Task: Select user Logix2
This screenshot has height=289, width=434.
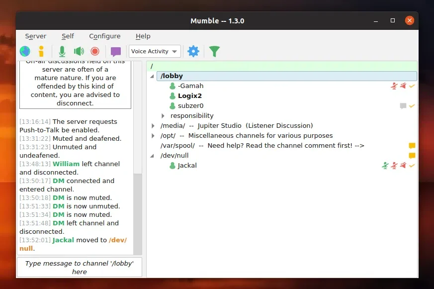Action: pos(190,96)
